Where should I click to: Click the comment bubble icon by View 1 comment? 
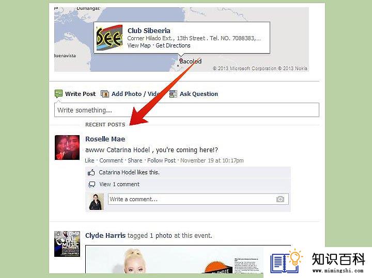click(x=92, y=185)
